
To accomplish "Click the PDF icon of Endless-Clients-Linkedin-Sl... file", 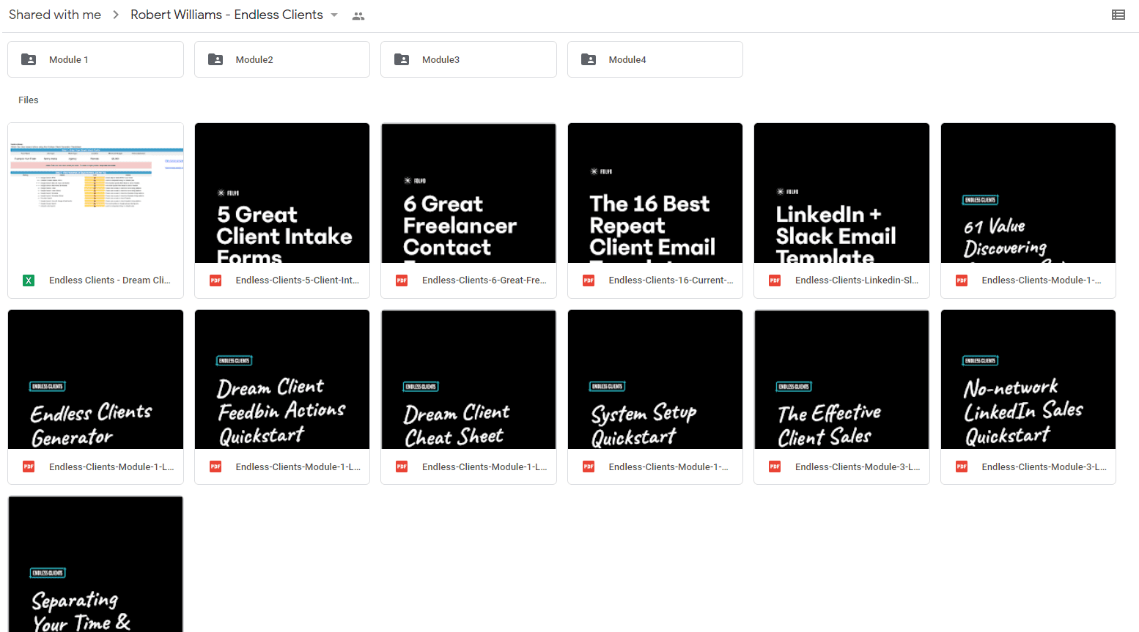I will [775, 280].
